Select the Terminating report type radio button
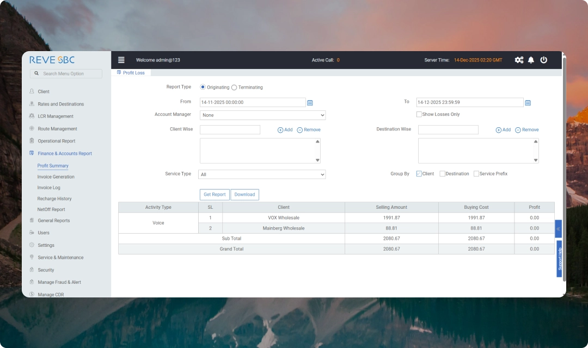 234,88
